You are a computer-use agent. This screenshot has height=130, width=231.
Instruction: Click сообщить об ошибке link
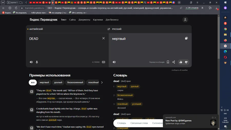point(179,70)
